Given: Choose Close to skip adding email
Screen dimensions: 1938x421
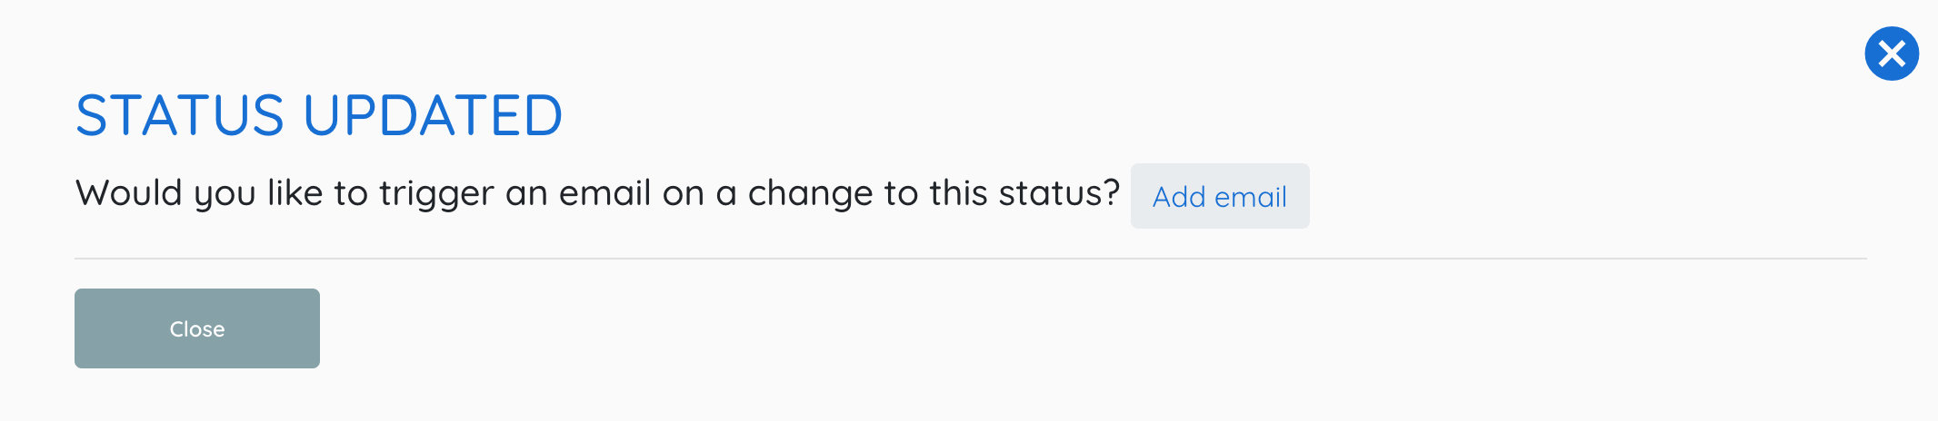Looking at the screenshot, I should click(x=197, y=328).
